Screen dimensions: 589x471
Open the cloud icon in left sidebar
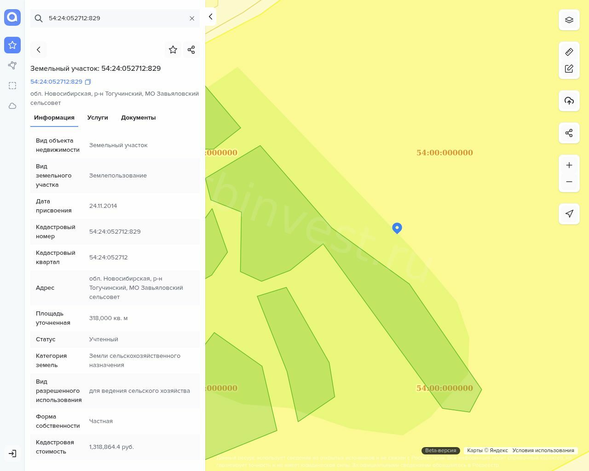[12, 106]
